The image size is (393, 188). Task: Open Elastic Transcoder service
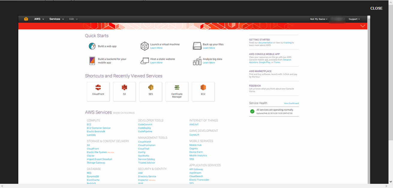199,180
